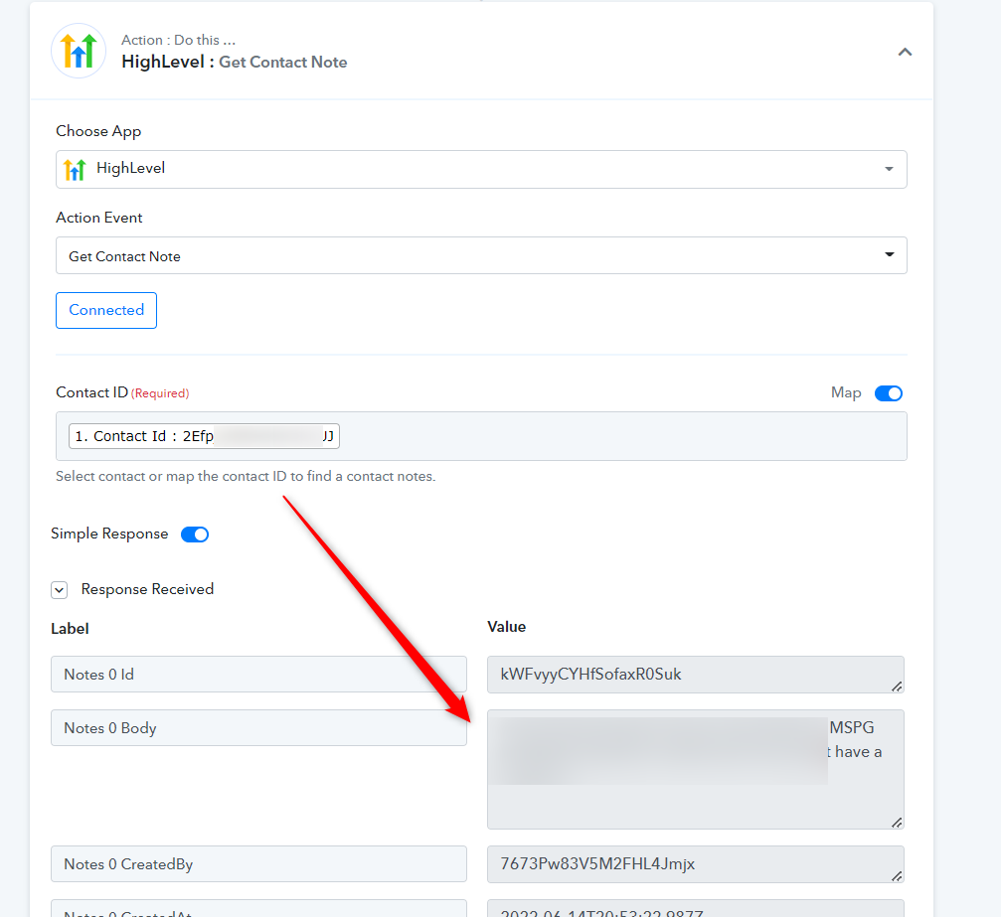Select the mapped Contact Id tag
1001x917 pixels.
204,436
